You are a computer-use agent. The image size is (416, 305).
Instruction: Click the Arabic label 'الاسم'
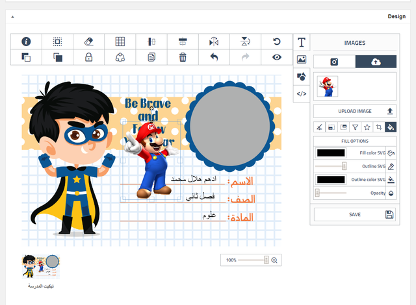[x=240, y=182]
